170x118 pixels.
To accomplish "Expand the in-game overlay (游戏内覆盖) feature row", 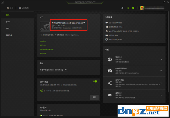I will tap(161, 83).
